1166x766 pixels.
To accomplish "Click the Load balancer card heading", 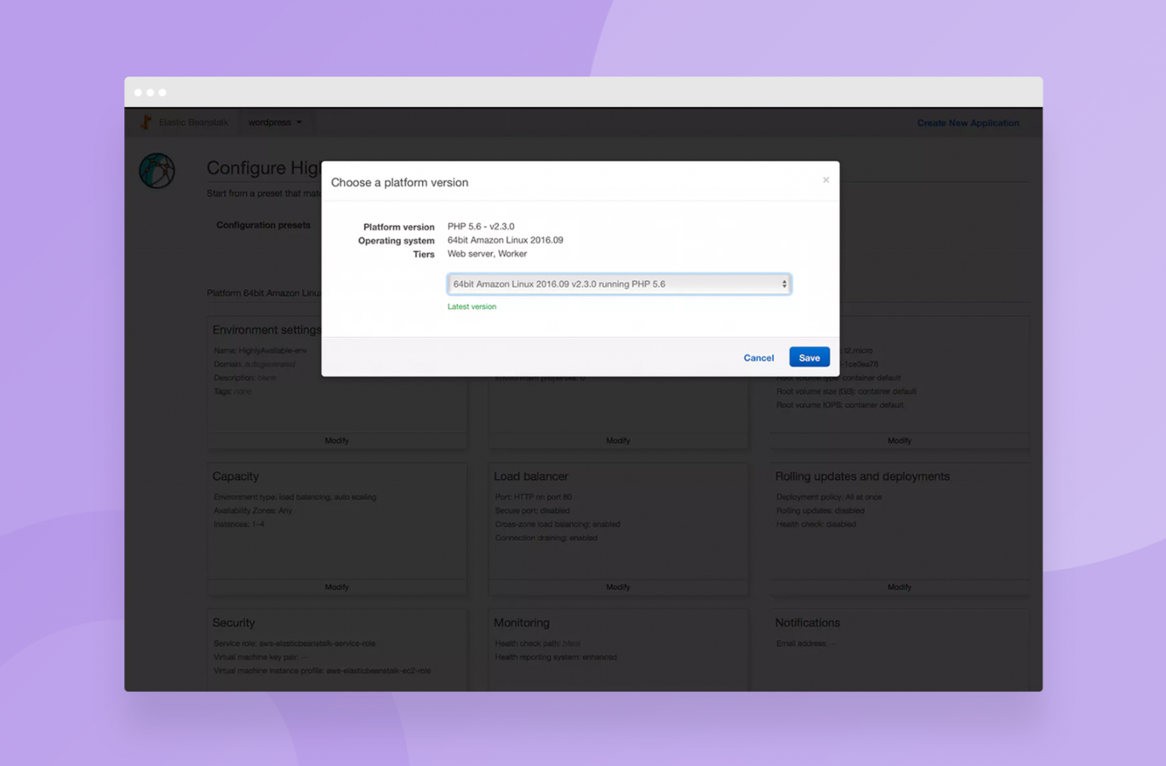I will click(x=531, y=477).
